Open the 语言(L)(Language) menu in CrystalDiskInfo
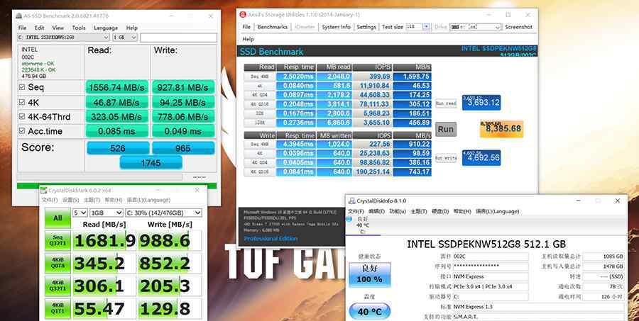Screen dimensions: 639x321 (x=498, y=212)
